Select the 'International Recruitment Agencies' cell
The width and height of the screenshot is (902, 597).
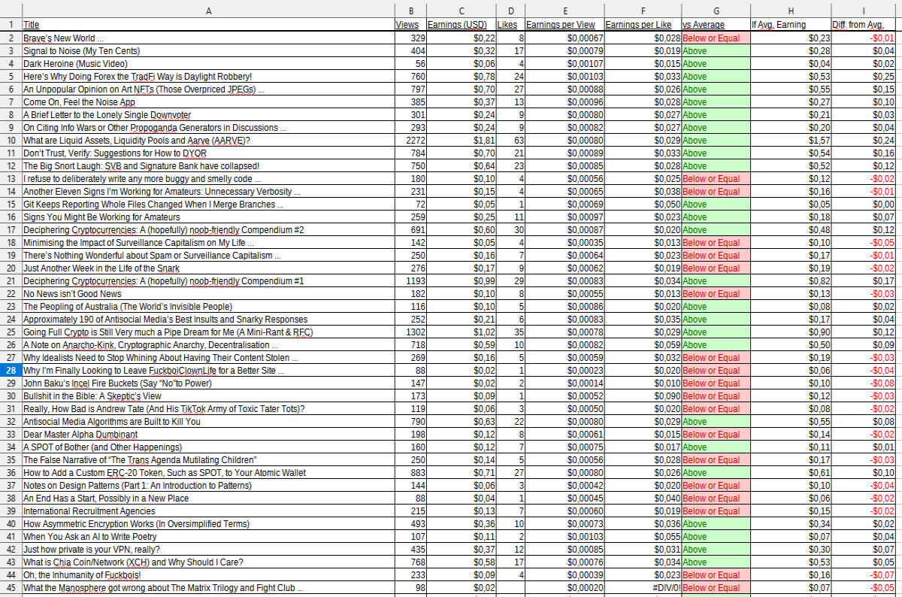(208, 511)
